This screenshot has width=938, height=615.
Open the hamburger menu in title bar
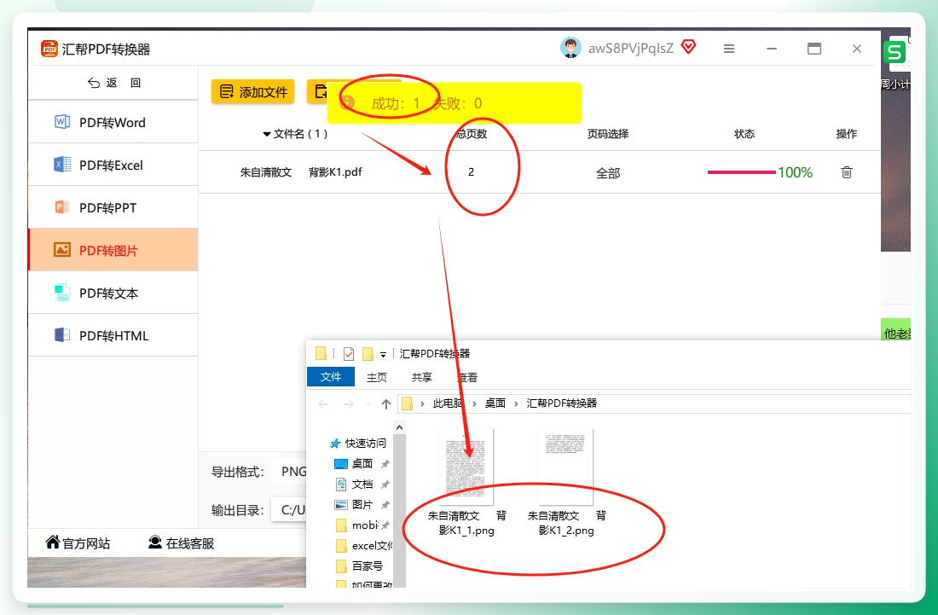pyautogui.click(x=728, y=49)
